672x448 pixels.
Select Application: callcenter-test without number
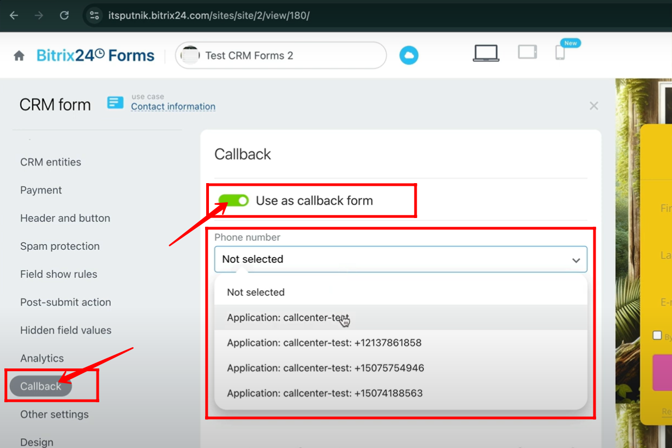pos(401,318)
